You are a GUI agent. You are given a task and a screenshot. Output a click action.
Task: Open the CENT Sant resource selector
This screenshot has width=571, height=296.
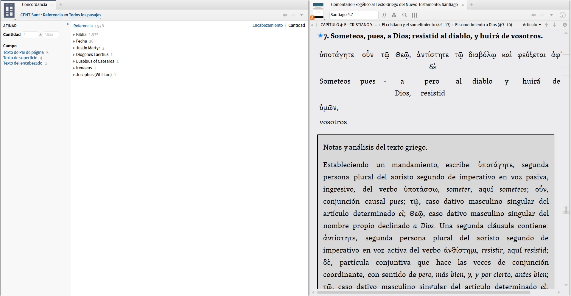30,15
